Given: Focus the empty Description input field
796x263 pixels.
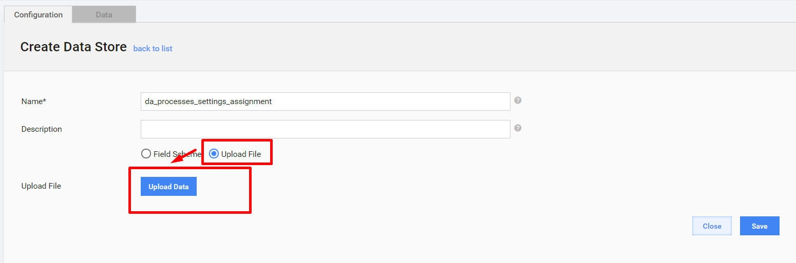Looking at the screenshot, I should (325, 129).
